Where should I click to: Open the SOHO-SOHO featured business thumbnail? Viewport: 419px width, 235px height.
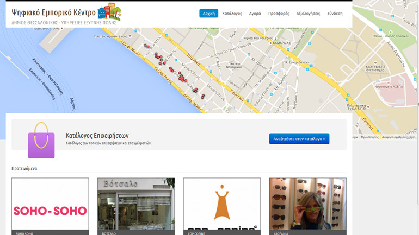point(50,206)
